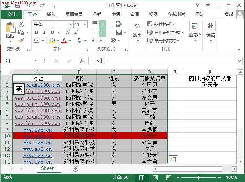This screenshot has width=245, height=182.
Task: Switch to the 公式 tab
Action: click(97, 15)
